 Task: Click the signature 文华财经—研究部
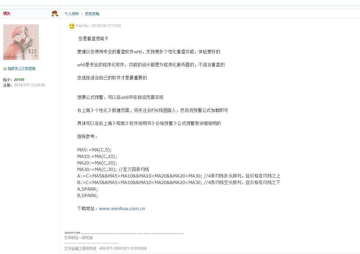click(x=79, y=238)
